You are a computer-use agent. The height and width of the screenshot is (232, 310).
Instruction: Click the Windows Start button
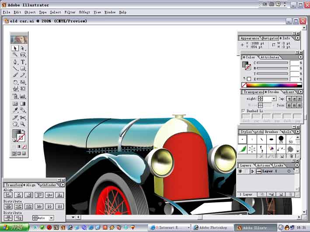[14, 228]
